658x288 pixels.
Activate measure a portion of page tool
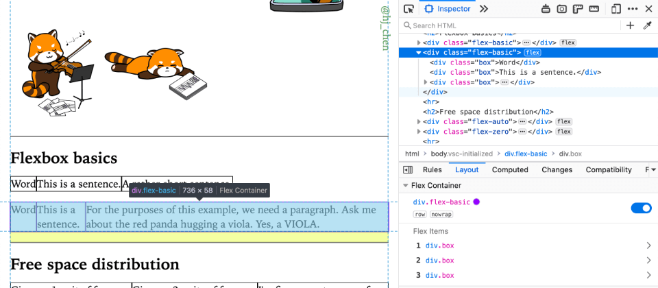click(x=594, y=9)
